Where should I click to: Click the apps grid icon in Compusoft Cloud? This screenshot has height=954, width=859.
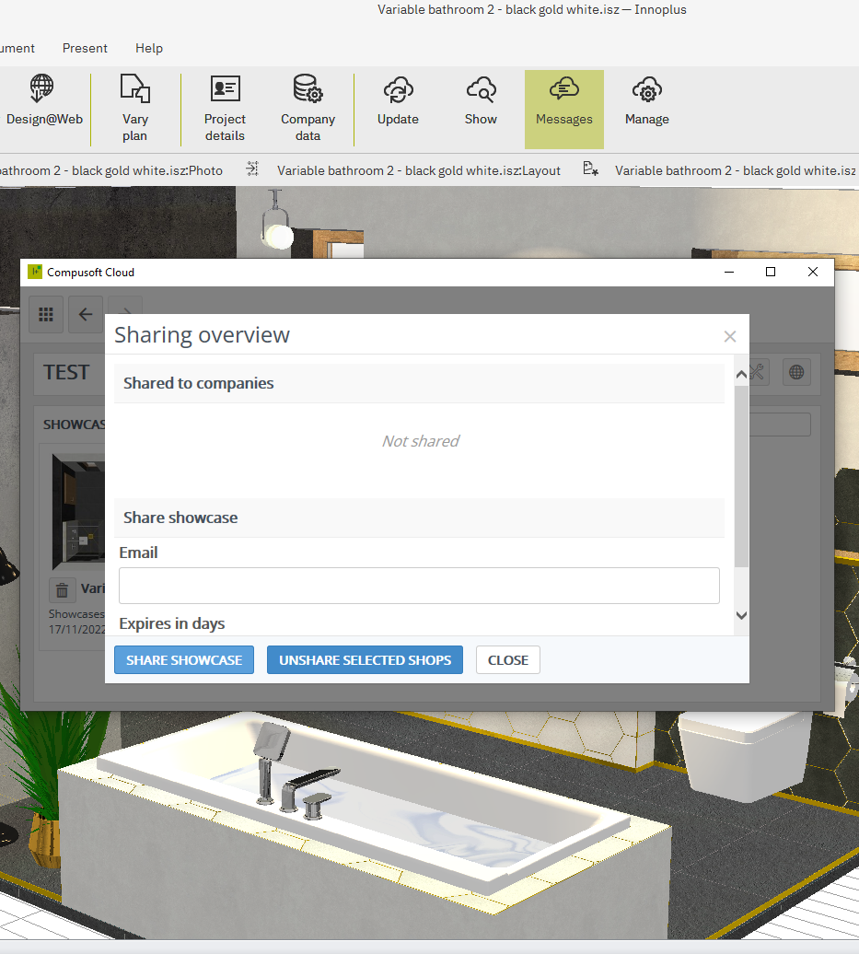pos(46,315)
